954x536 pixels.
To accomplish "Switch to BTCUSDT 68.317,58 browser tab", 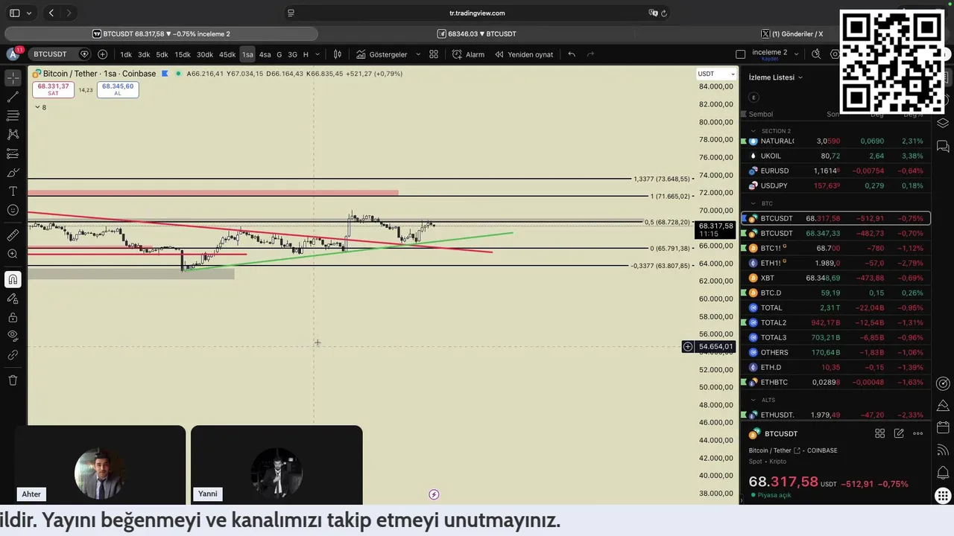I will [x=161, y=34].
